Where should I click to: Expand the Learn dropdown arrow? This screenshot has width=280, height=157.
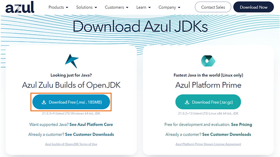149,7
